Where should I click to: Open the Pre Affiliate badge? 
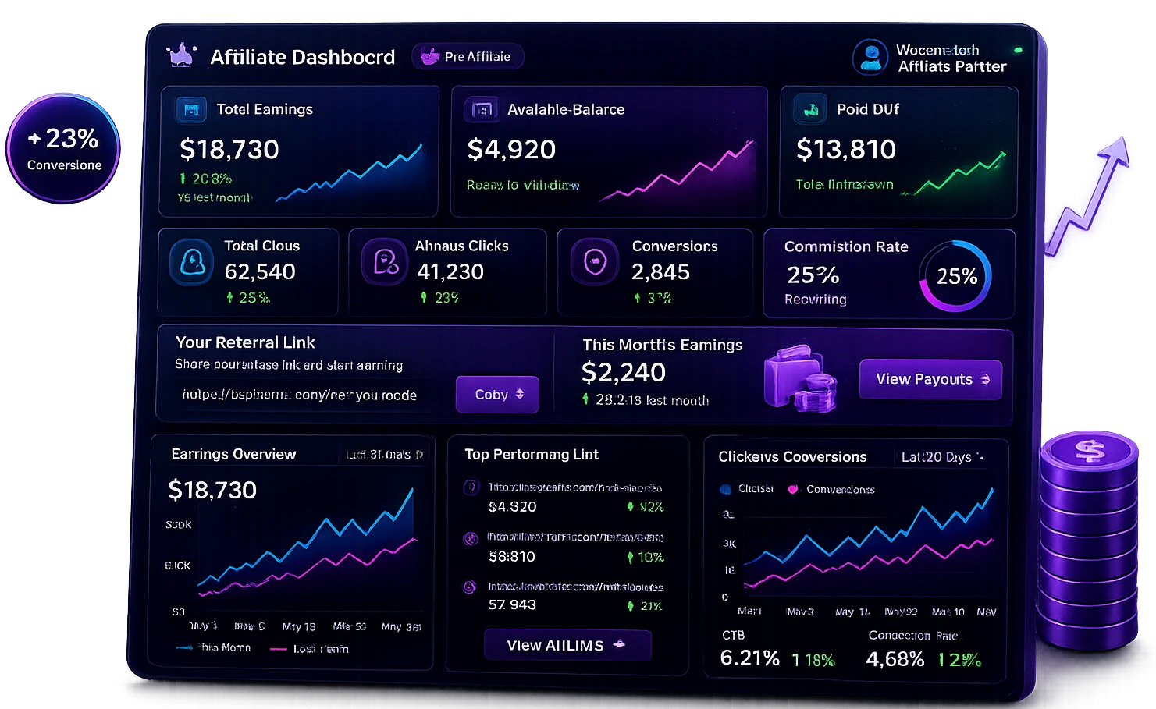tap(468, 56)
